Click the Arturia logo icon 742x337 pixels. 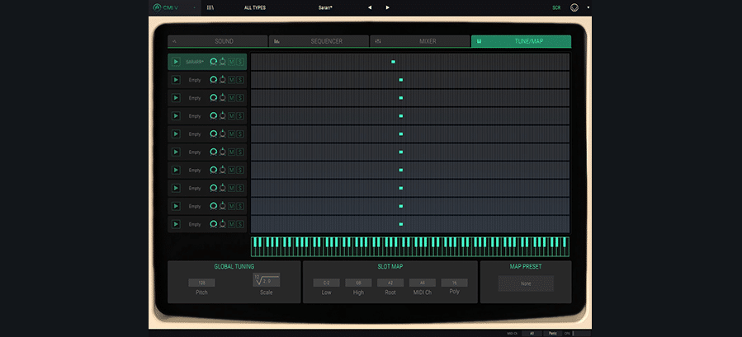pos(157,7)
